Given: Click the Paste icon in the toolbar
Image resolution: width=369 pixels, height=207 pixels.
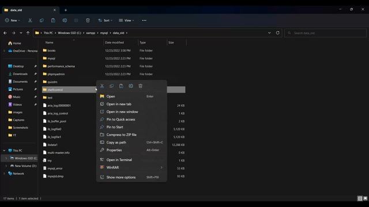Looking at the screenshot, I should (x=53, y=21).
